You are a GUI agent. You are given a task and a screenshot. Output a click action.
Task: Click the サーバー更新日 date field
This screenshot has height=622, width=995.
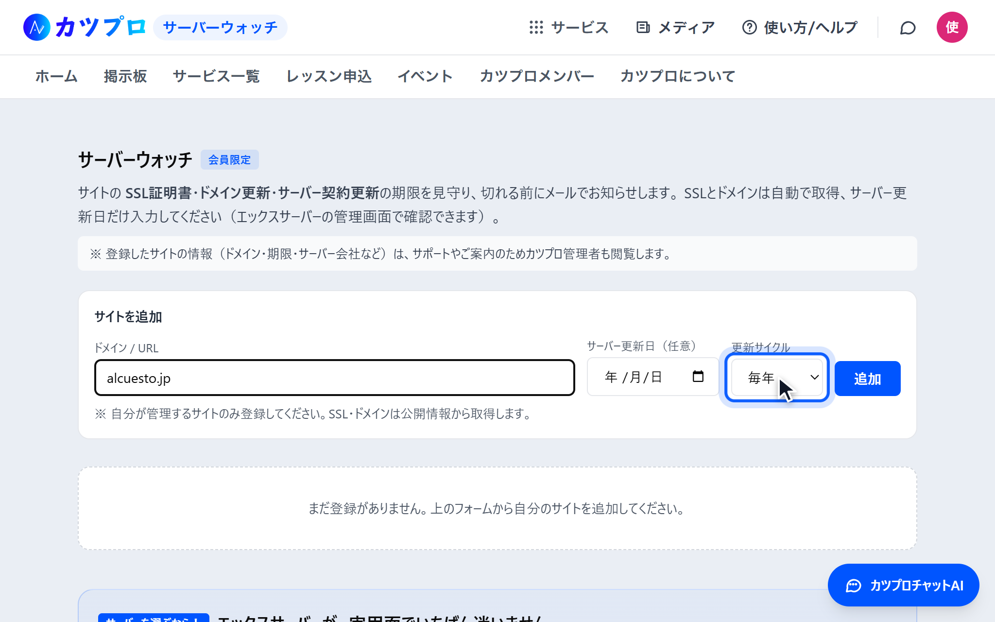[x=652, y=377]
